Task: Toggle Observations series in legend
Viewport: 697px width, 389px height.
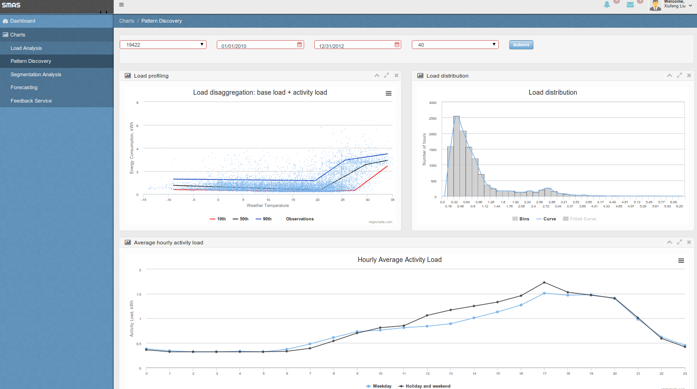Action: [299, 219]
